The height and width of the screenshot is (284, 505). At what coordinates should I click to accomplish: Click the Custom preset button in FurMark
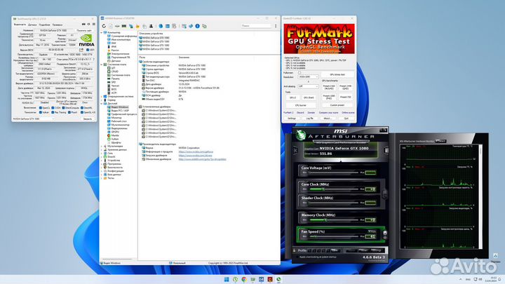[x=337, y=105]
